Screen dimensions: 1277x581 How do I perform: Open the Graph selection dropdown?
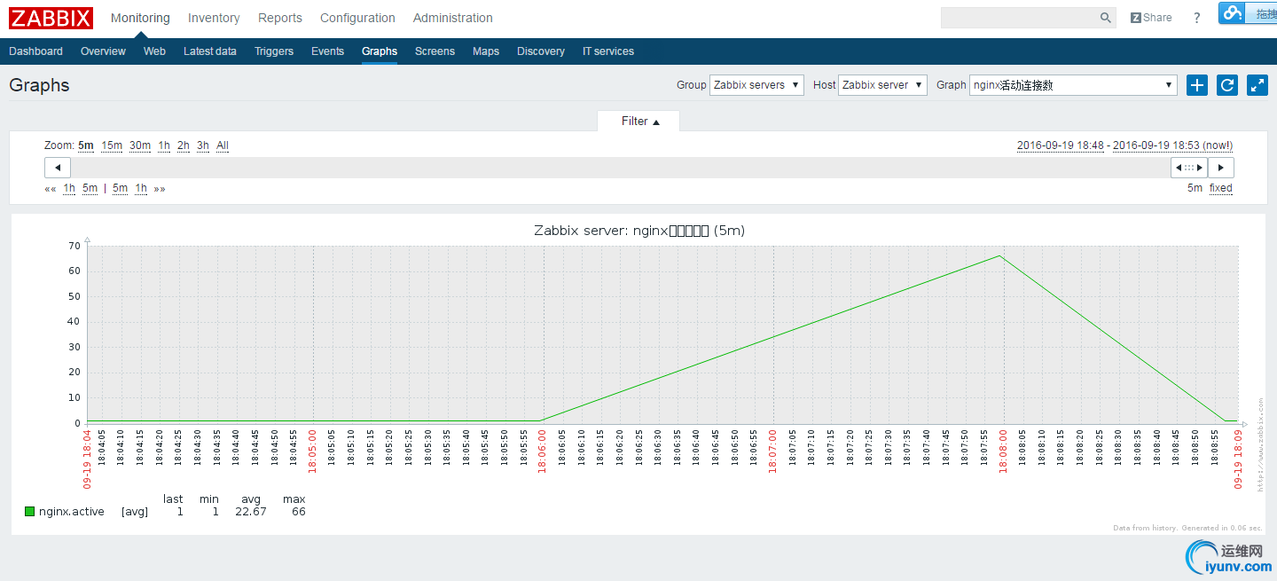click(1073, 85)
